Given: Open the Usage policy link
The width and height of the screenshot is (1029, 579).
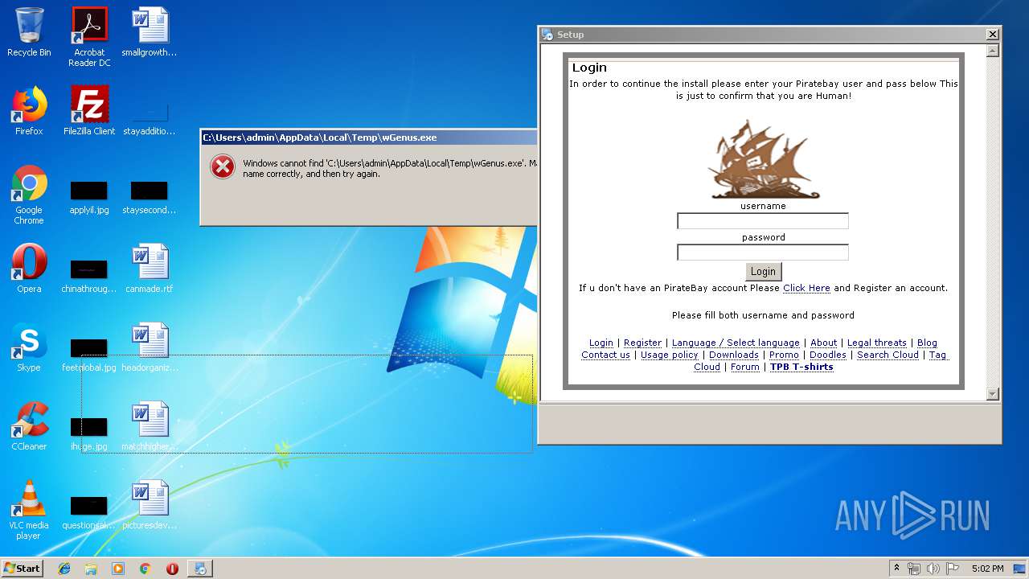Looking at the screenshot, I should [x=670, y=355].
